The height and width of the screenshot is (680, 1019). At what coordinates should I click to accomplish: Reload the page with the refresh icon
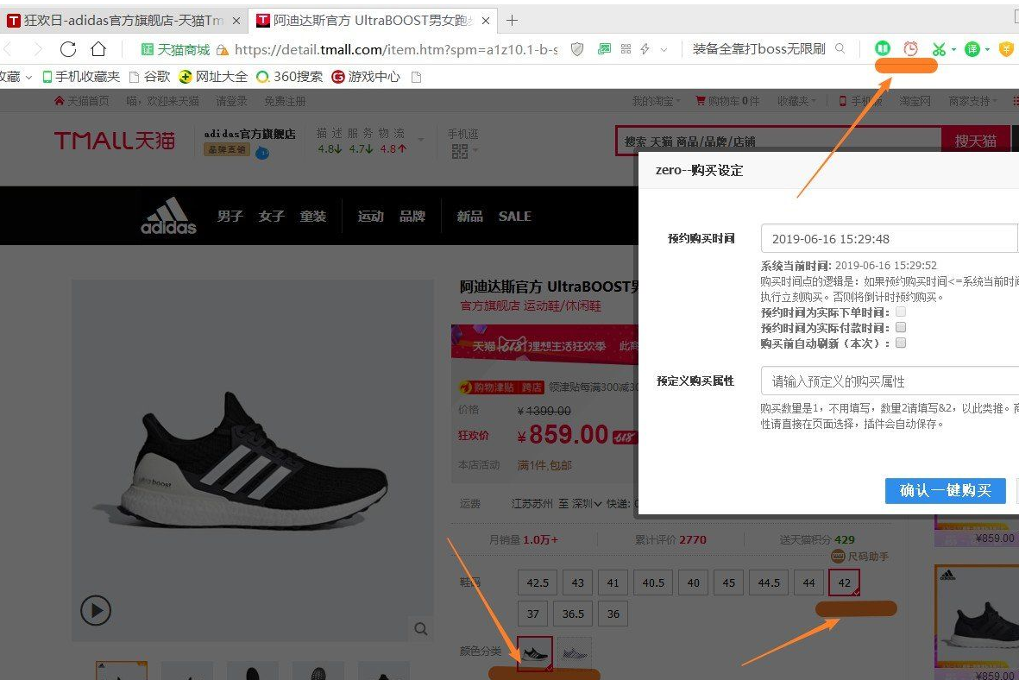pyautogui.click(x=68, y=49)
